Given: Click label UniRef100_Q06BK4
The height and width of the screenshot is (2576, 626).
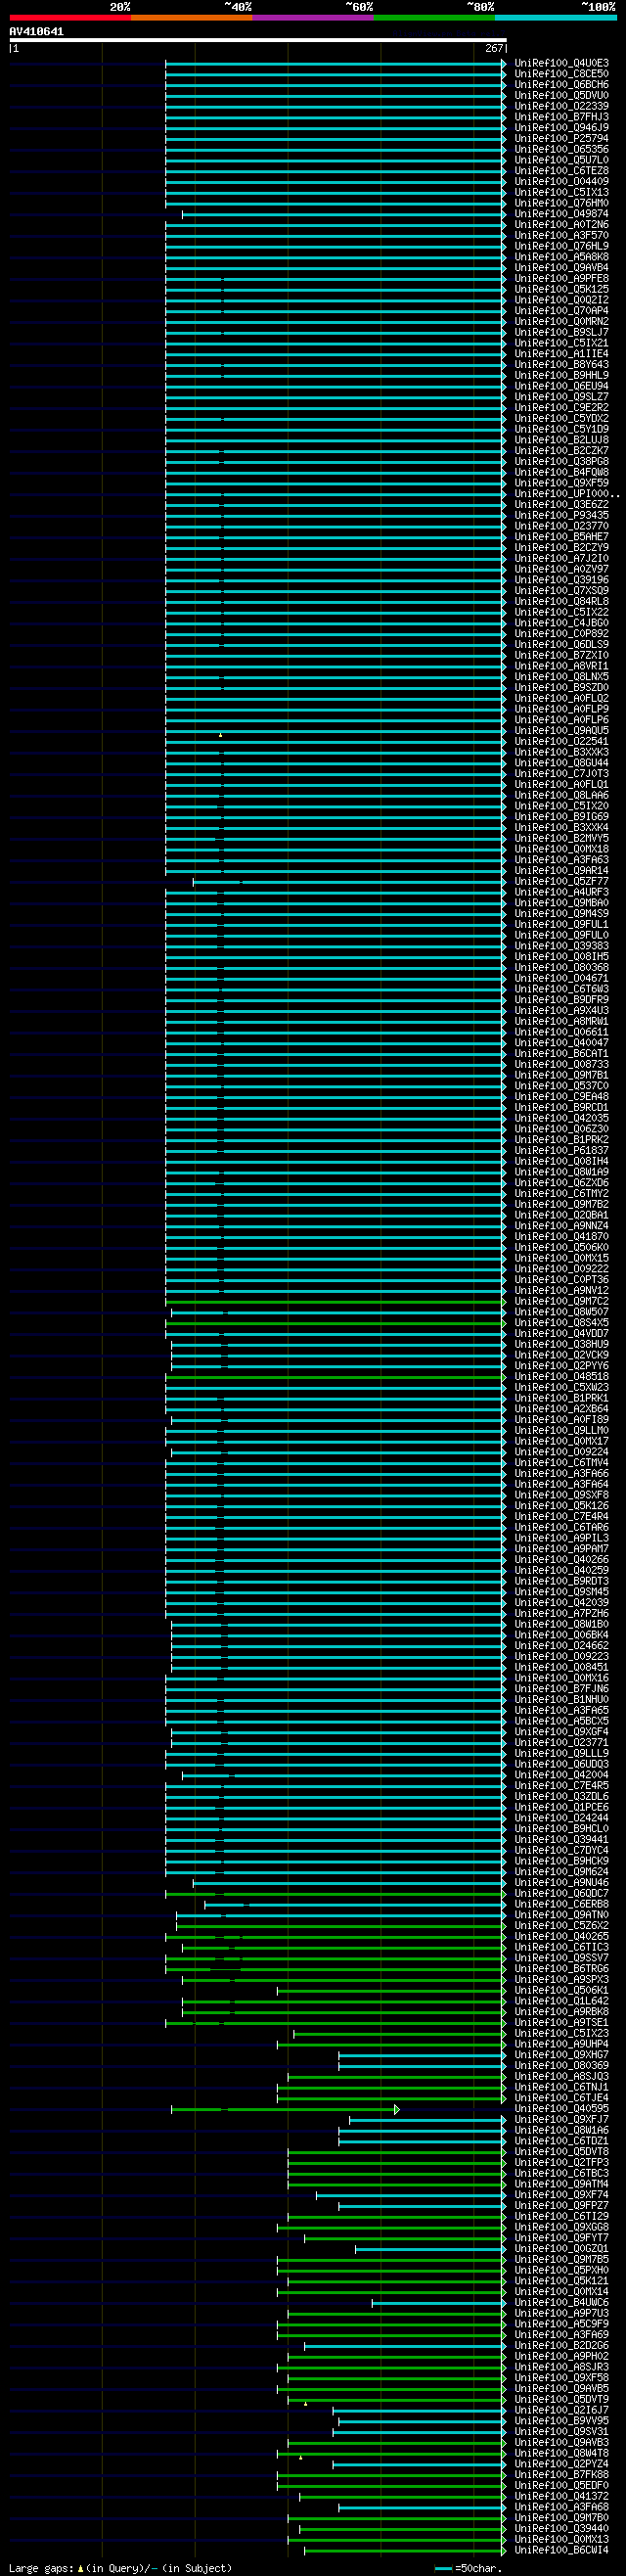Looking at the screenshot, I should tap(561, 1635).
